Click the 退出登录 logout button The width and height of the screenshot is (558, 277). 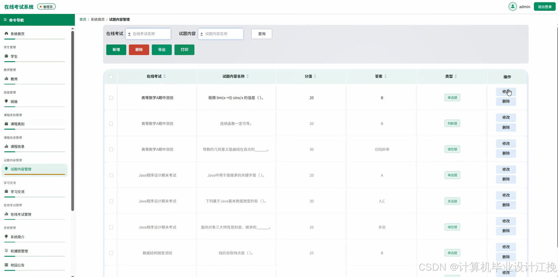tap(545, 7)
